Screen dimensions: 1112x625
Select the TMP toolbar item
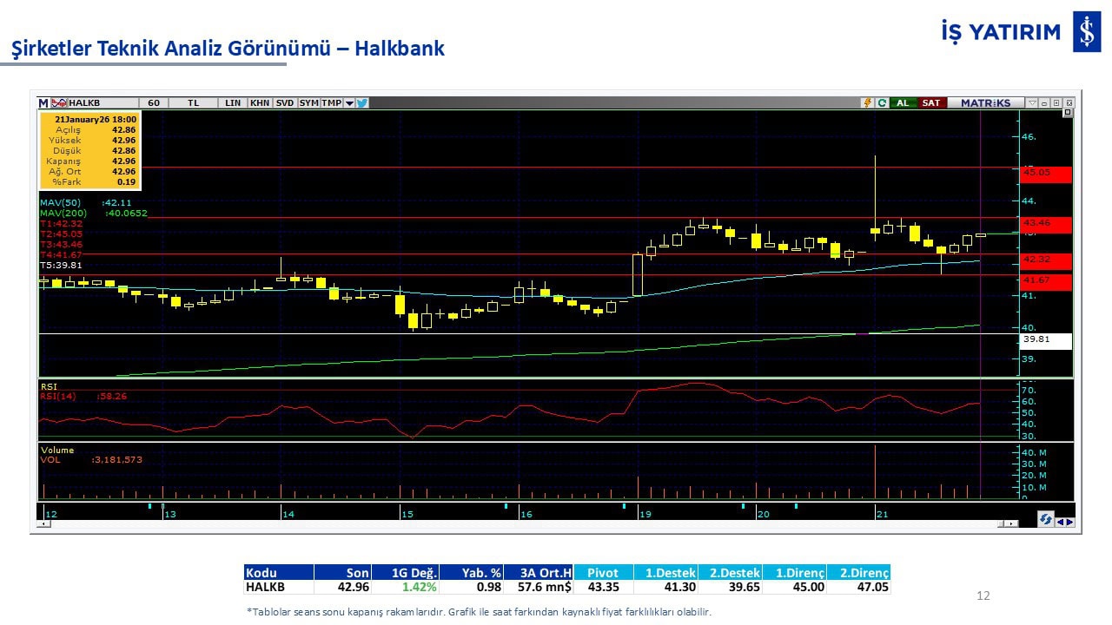pos(331,102)
